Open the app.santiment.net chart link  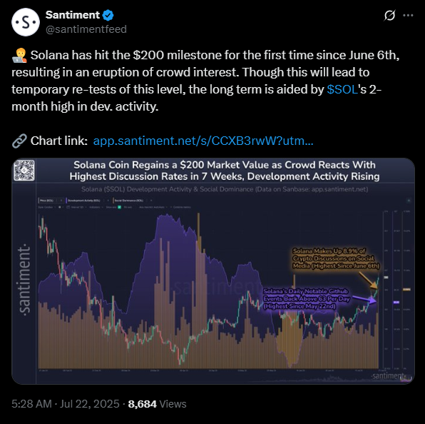(203, 141)
